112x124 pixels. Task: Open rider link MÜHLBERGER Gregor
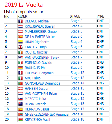coord(41,32)
